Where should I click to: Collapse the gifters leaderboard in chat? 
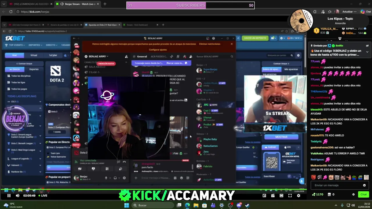pyautogui.click(x=340, y=39)
